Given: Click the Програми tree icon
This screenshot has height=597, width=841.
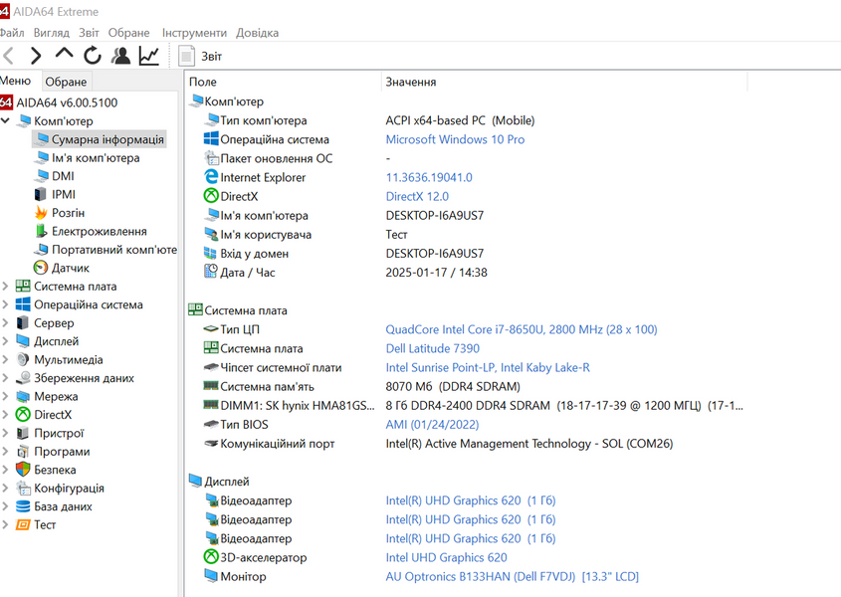Looking at the screenshot, I should point(23,451).
